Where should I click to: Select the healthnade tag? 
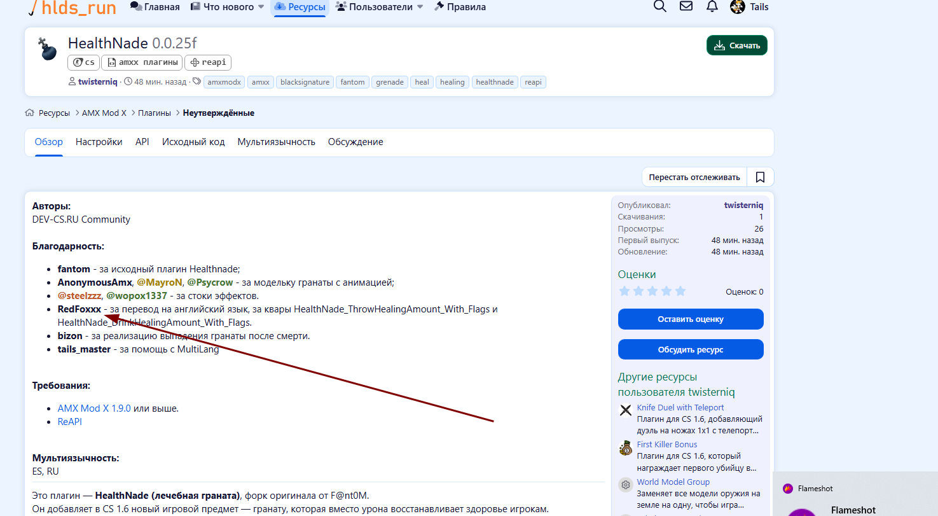tap(495, 82)
